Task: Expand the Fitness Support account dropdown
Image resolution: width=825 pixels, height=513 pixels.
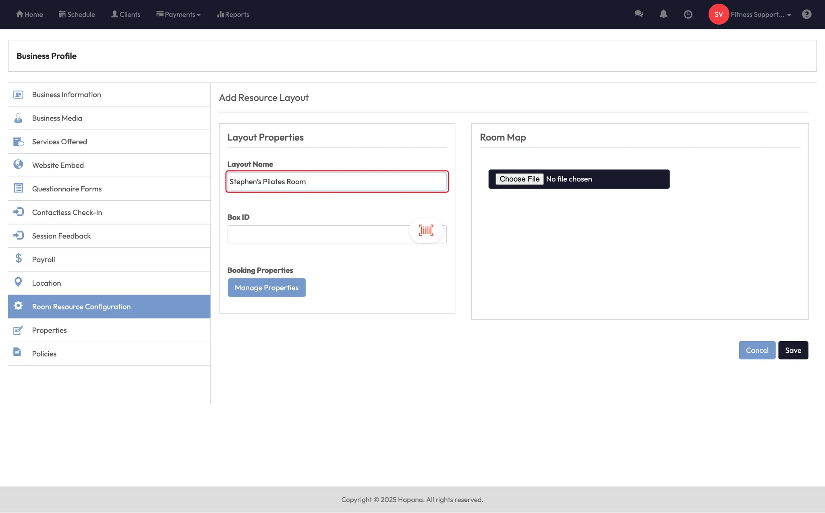Action: 761,15
